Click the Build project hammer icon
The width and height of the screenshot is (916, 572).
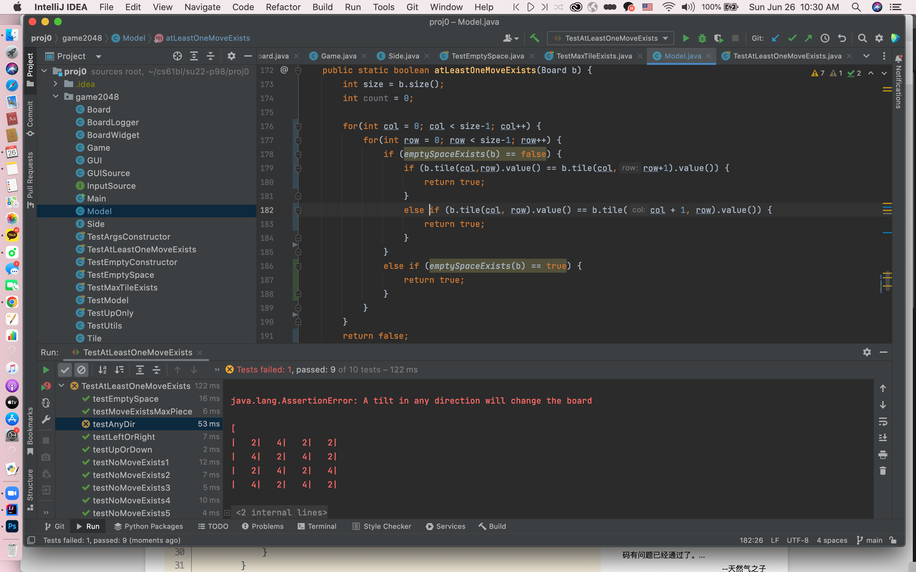pyautogui.click(x=534, y=38)
